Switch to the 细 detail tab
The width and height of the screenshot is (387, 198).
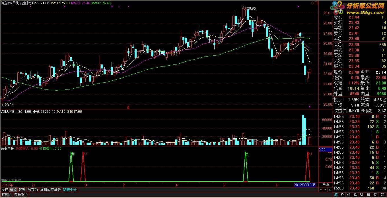pos(349,195)
